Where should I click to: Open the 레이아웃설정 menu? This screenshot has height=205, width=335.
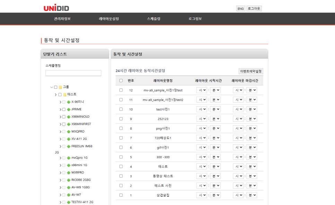pos(109,19)
